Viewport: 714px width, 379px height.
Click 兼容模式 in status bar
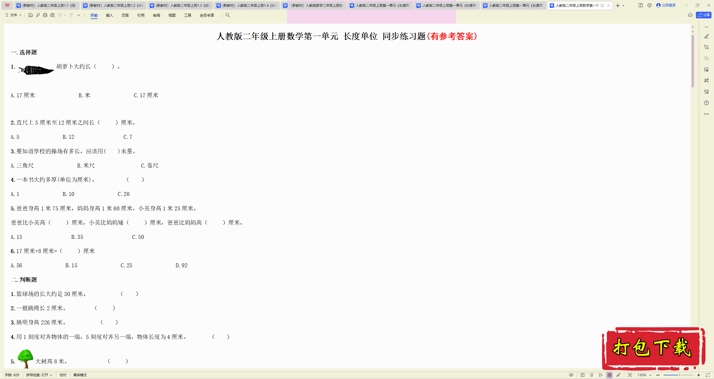(80, 375)
